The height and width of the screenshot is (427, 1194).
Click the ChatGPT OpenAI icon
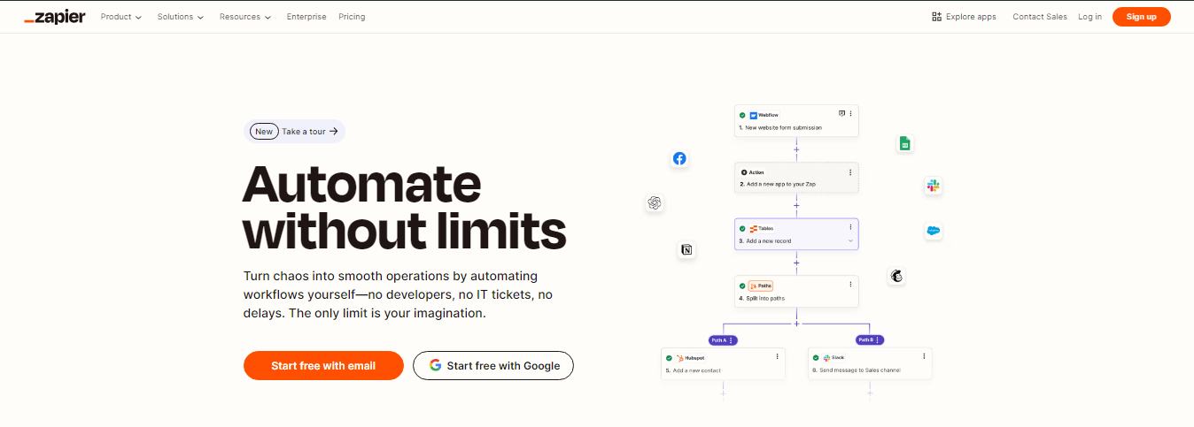coord(655,203)
